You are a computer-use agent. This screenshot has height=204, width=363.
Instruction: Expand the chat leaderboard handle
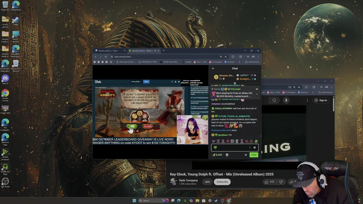[235, 83]
